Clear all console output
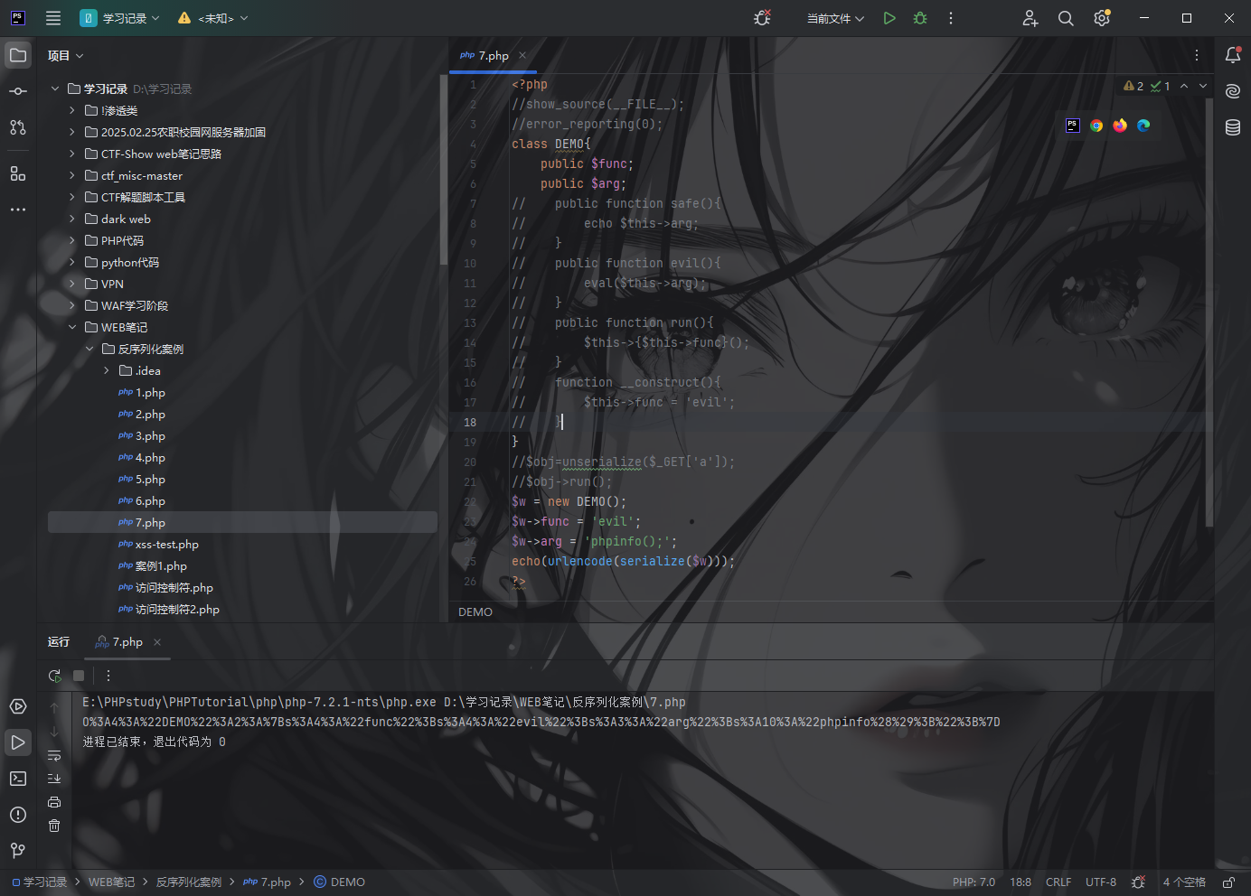Viewport: 1251px width, 896px height. [54, 826]
